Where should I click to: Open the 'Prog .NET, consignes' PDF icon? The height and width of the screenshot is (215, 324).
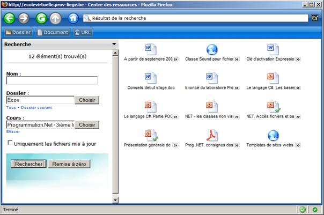212,135
